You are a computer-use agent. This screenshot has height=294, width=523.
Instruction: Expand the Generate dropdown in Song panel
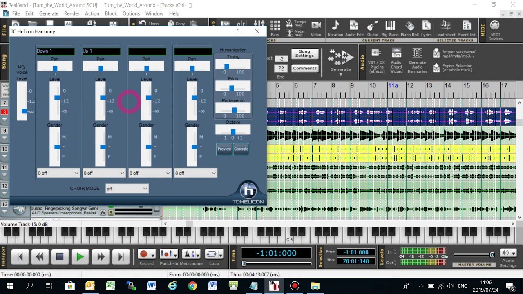(340, 74)
